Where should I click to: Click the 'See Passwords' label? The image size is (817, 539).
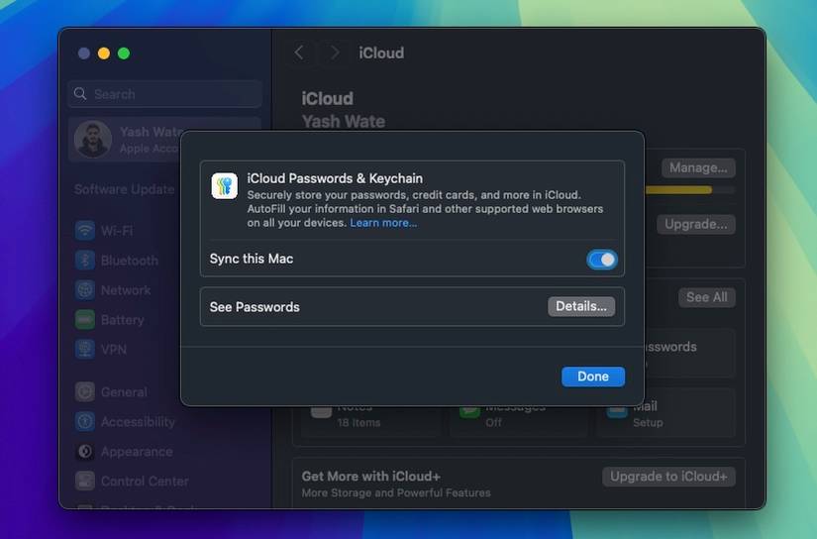pyautogui.click(x=255, y=307)
